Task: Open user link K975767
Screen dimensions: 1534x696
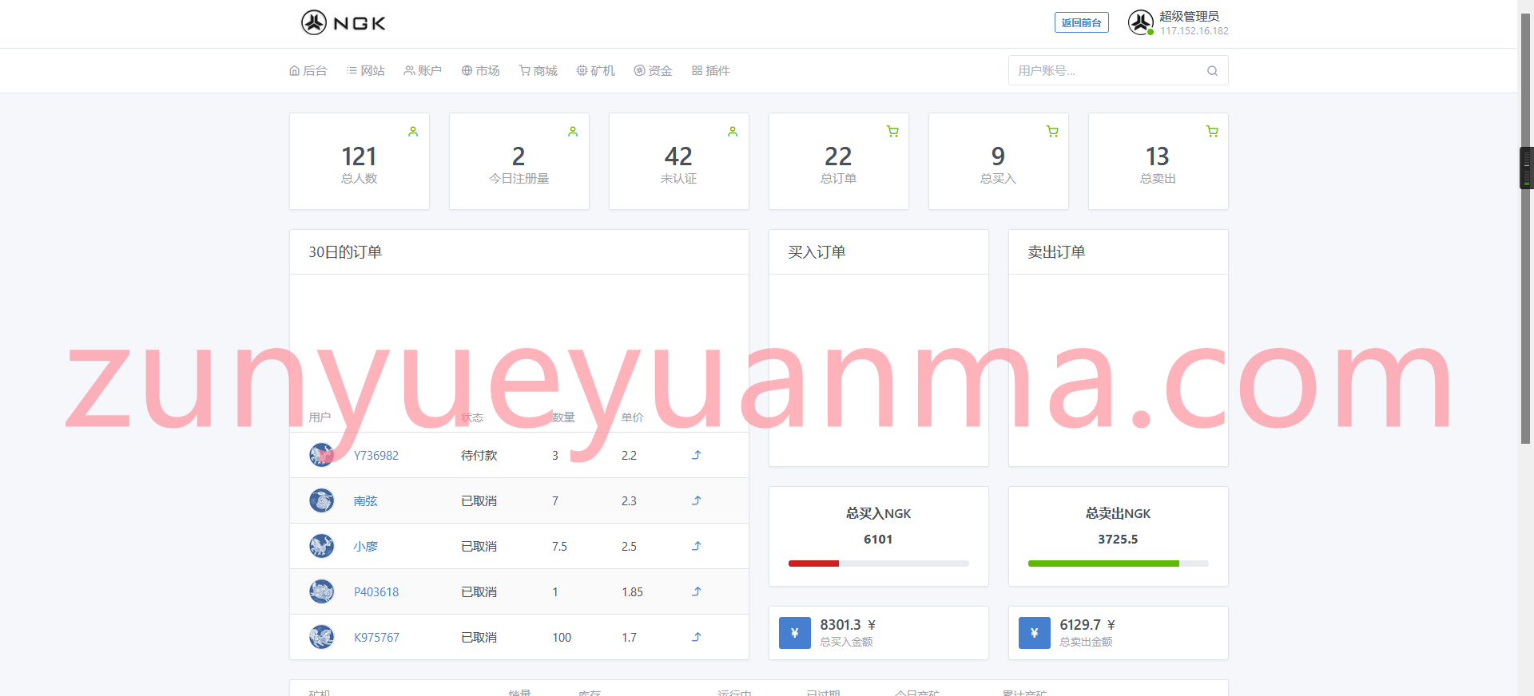Action: coord(376,637)
